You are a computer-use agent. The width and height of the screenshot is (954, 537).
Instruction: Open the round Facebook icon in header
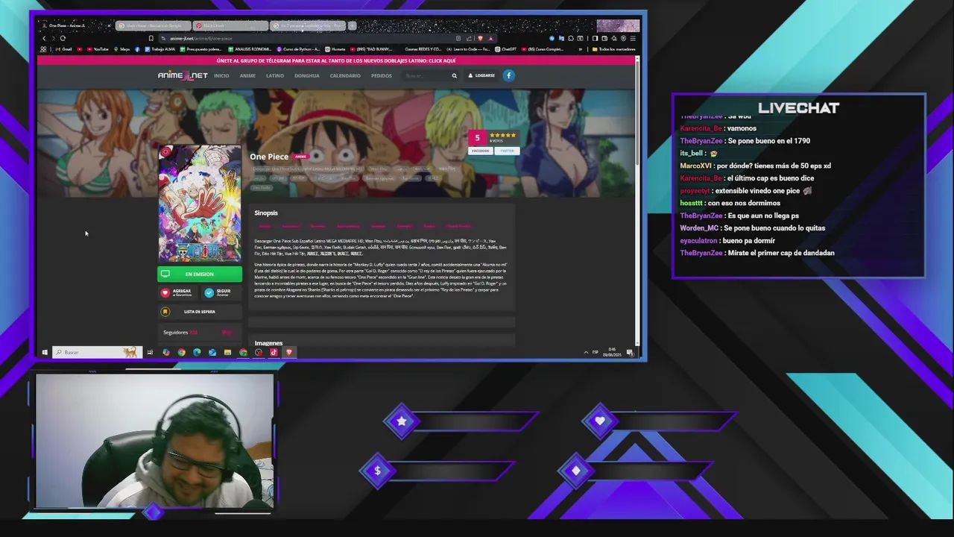coord(508,75)
